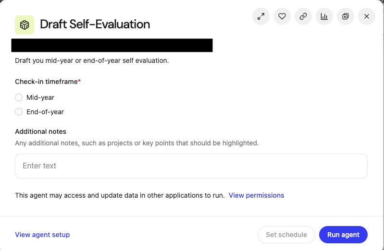Expand the dialog to full screen
The width and height of the screenshot is (384, 250).
click(261, 16)
